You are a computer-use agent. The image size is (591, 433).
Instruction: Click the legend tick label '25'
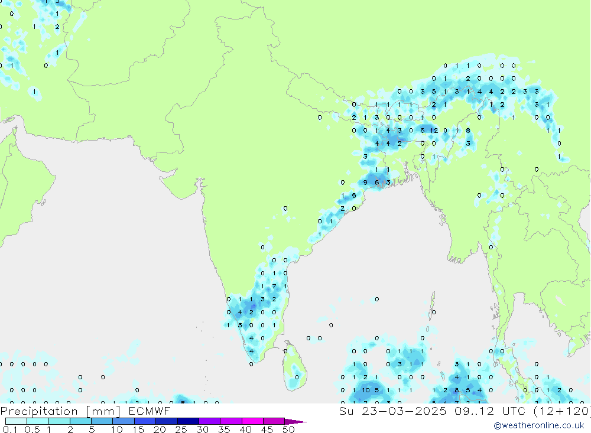(181, 429)
